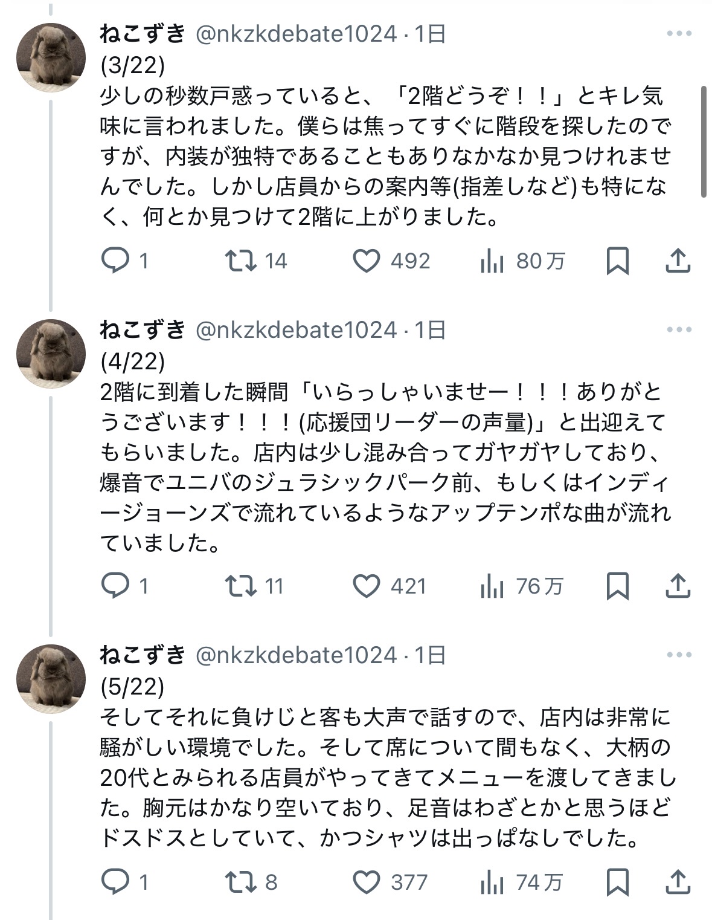Share the (3/22) post
Viewport: 712px width, 920px height.
pos(678,261)
